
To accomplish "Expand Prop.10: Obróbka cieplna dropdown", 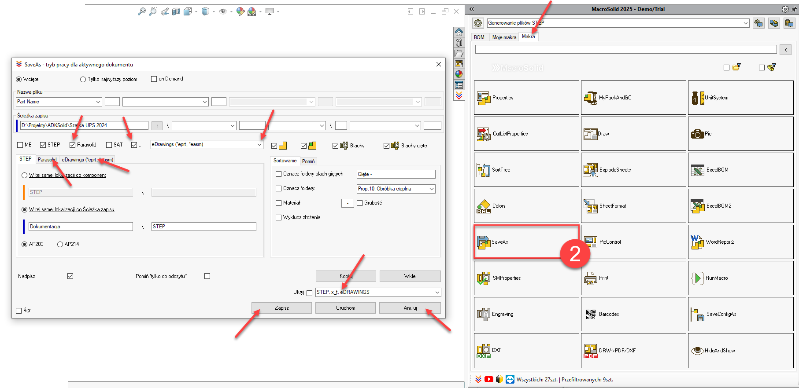I will 432,189.
